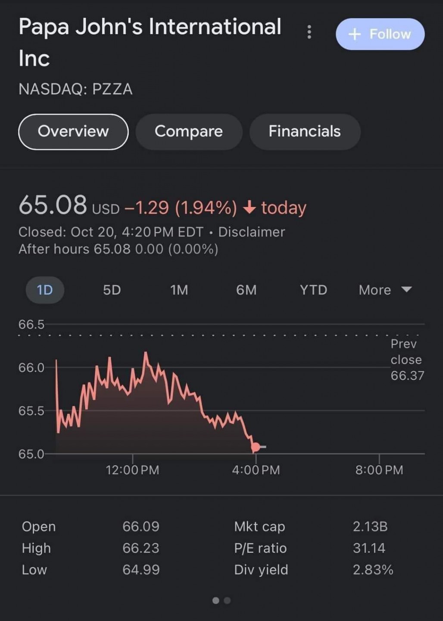The image size is (443, 621).
Task: Go to second stats page dot
Action: (228, 600)
